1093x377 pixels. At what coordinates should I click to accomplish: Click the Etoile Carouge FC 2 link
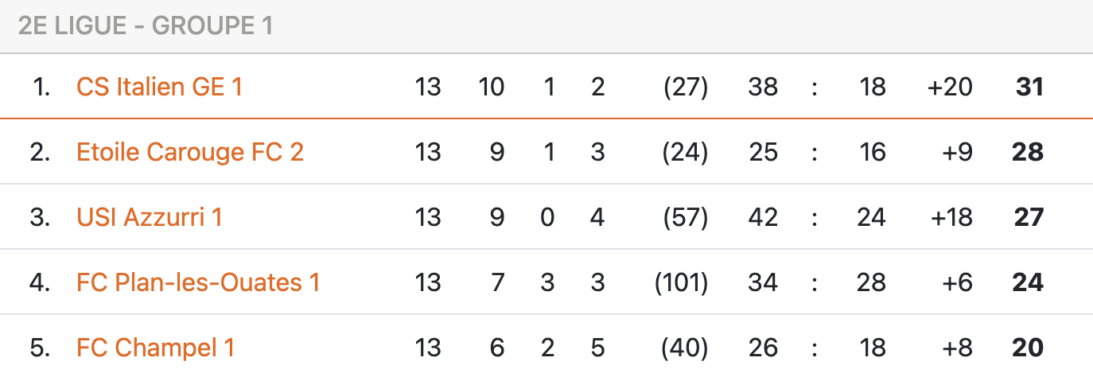tap(190, 151)
